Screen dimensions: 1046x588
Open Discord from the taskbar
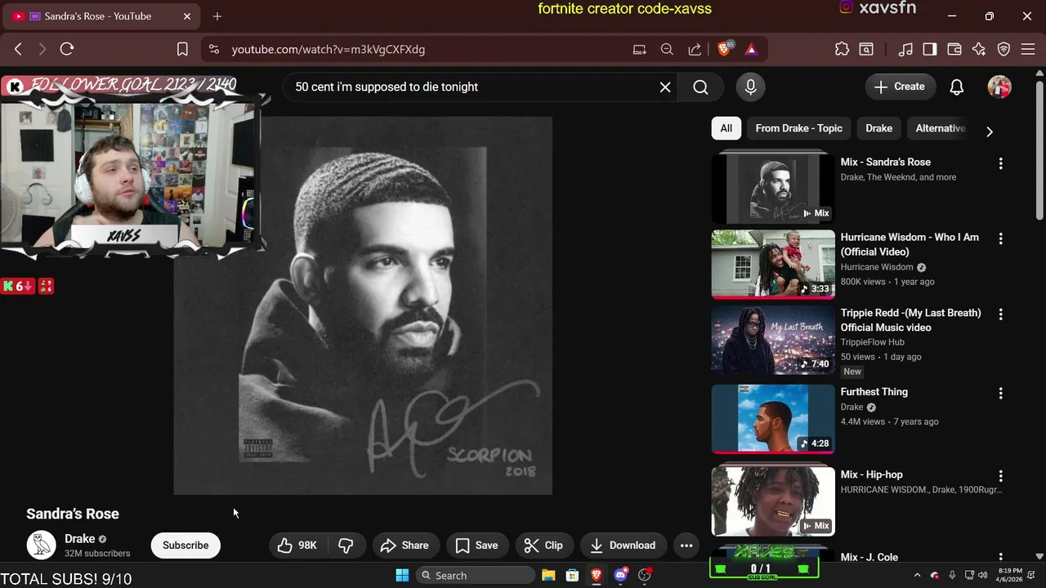(620, 575)
